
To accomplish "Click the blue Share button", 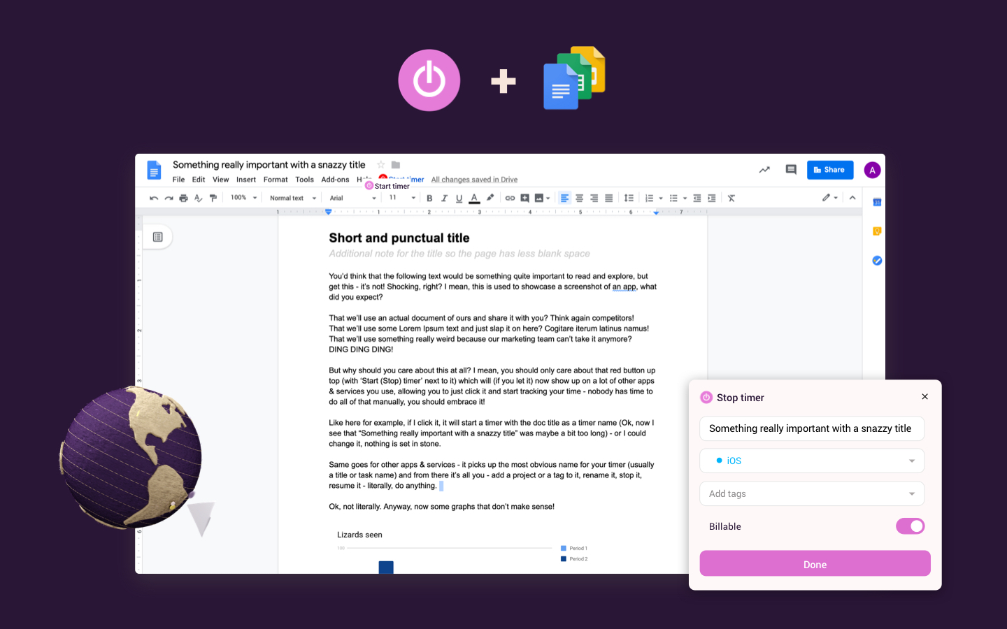I will tap(830, 170).
